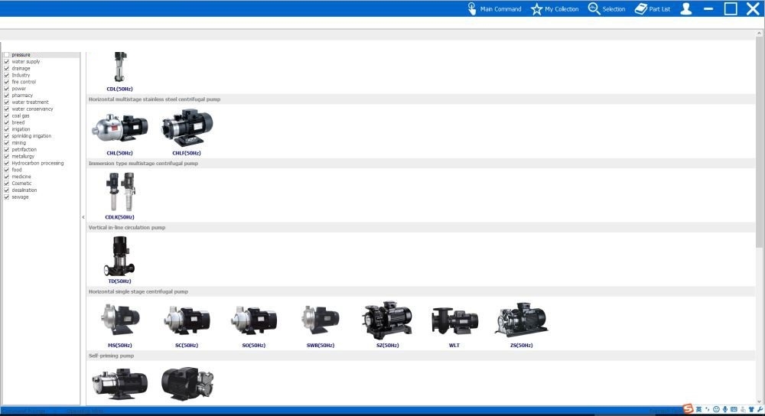Open My Collection star icon
This screenshot has width=765, height=416.
pyautogui.click(x=537, y=9)
